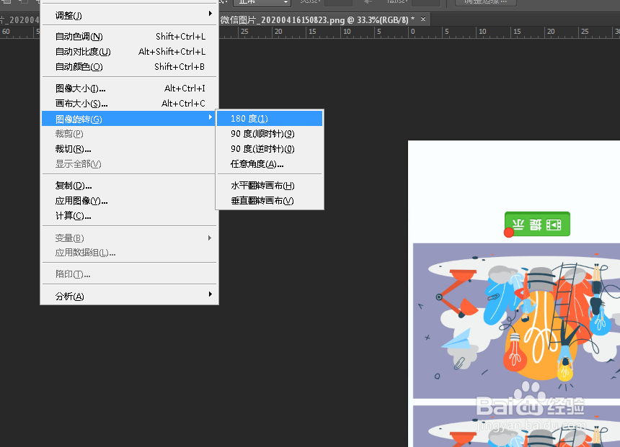Open the 调整(J) adjustments submenu
This screenshot has height=447, width=620.
(x=129, y=15)
